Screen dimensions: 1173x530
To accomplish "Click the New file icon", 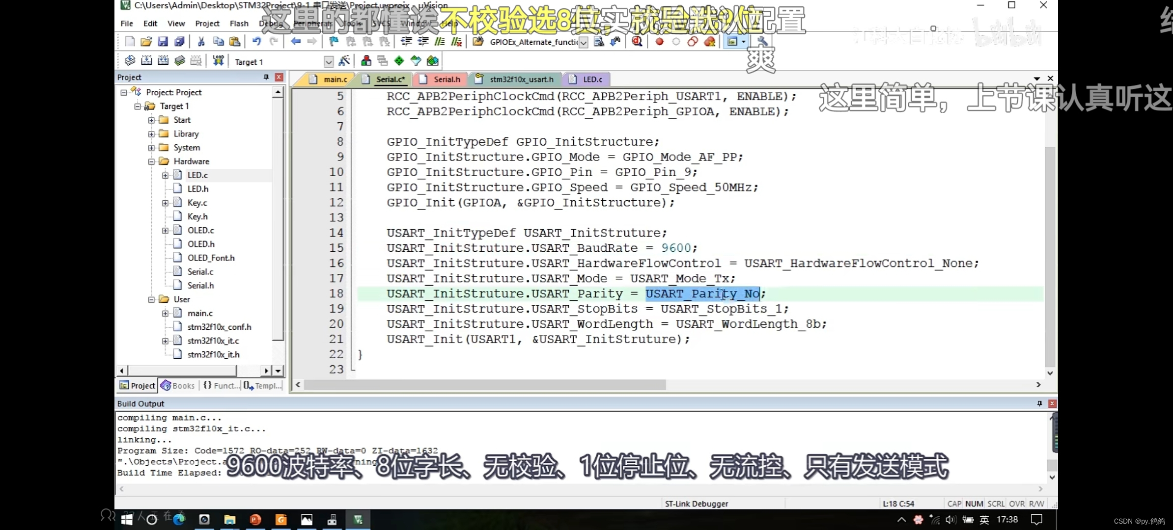I will [130, 42].
